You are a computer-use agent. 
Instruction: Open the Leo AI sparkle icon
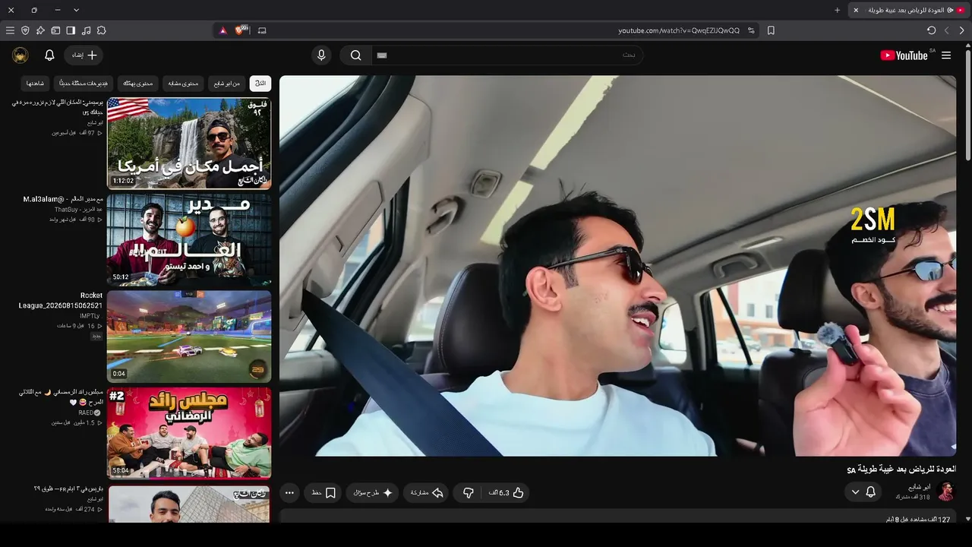tap(40, 30)
